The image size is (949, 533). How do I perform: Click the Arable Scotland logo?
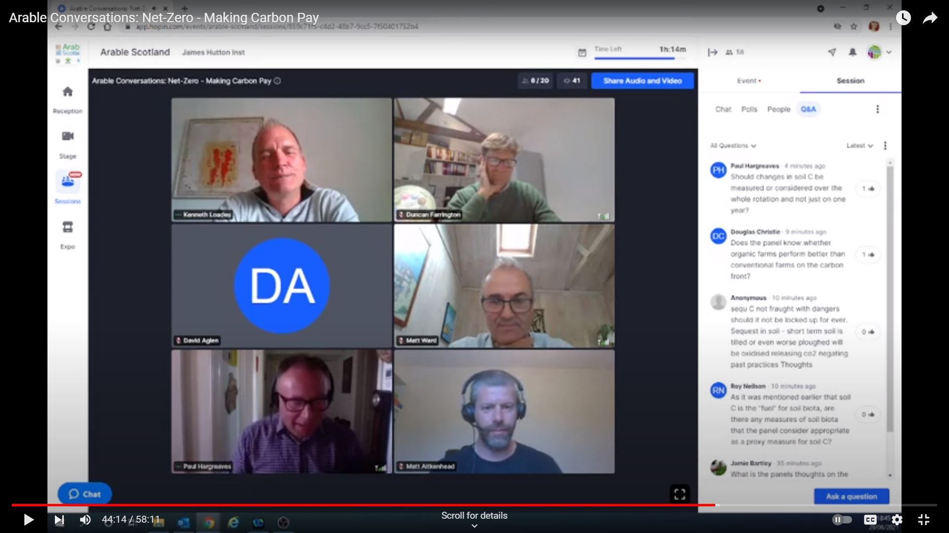coord(68,53)
